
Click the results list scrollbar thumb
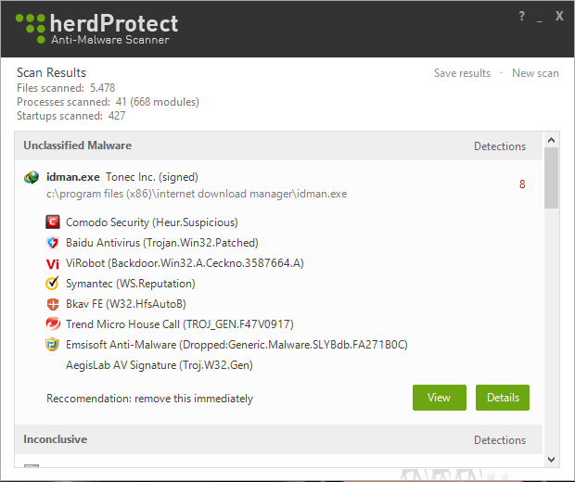[x=551, y=178]
